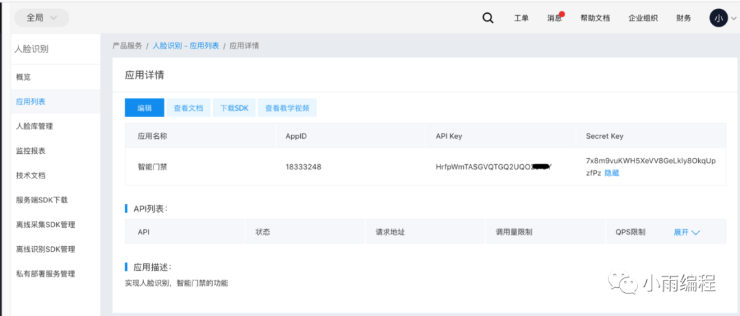Screen dimensions: 740x316
Task: Click the 应用详情 page heading
Action: coord(145,75)
